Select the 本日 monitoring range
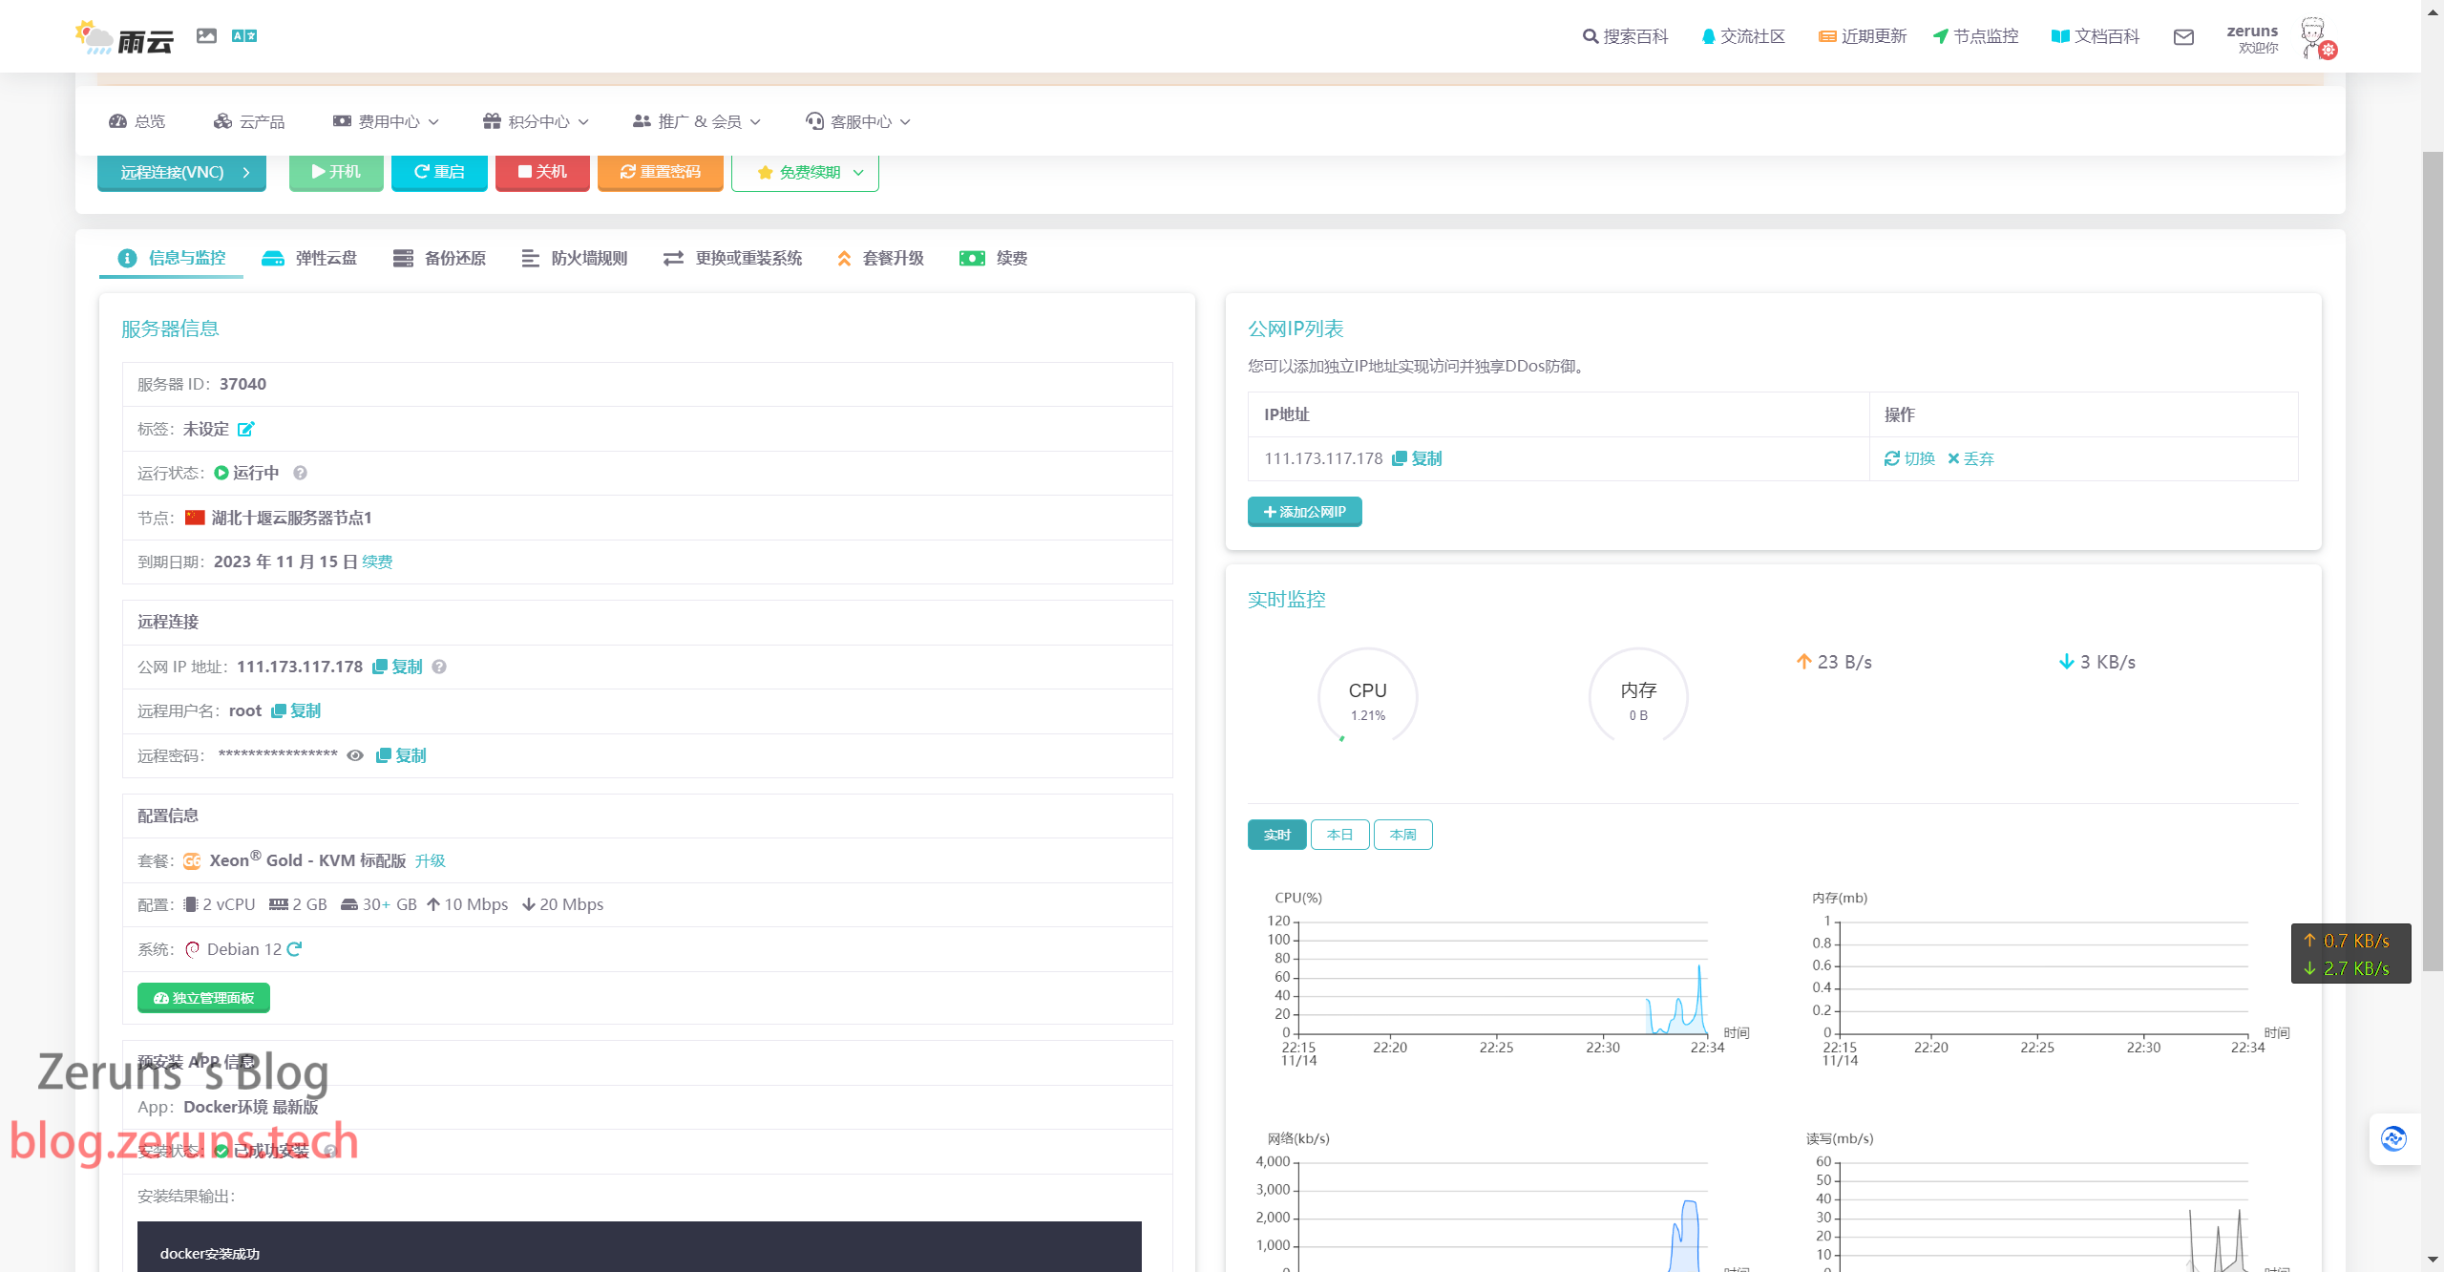This screenshot has width=2444, height=1272. click(1339, 835)
